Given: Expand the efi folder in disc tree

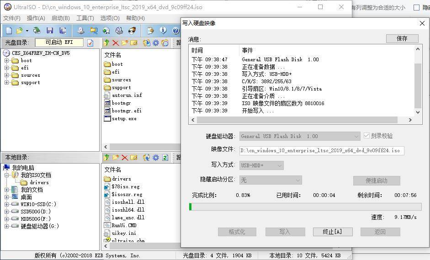Looking at the screenshot, I should point(6,68).
